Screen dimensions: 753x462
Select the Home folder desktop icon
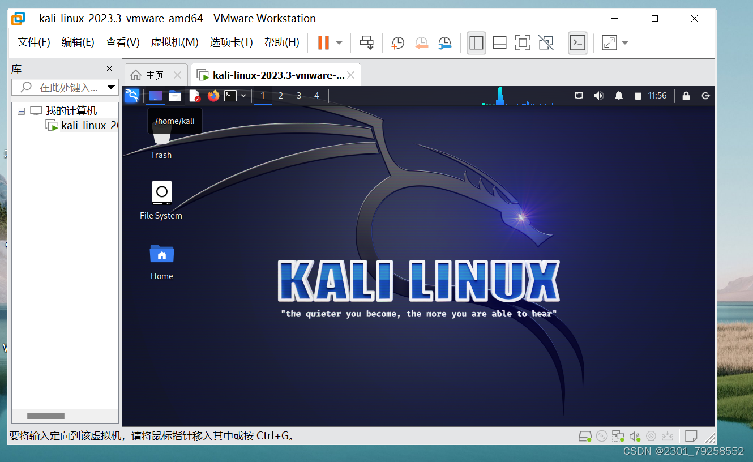tap(162, 262)
